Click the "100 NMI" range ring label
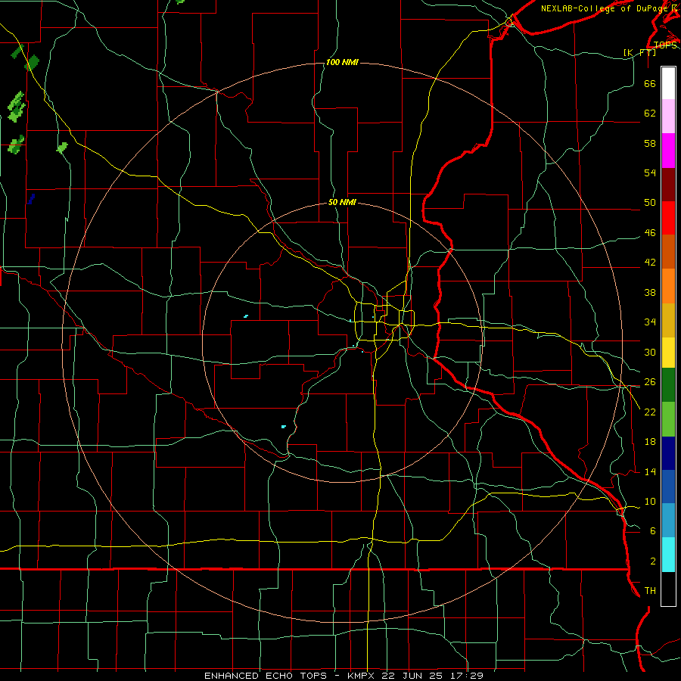 (342, 63)
